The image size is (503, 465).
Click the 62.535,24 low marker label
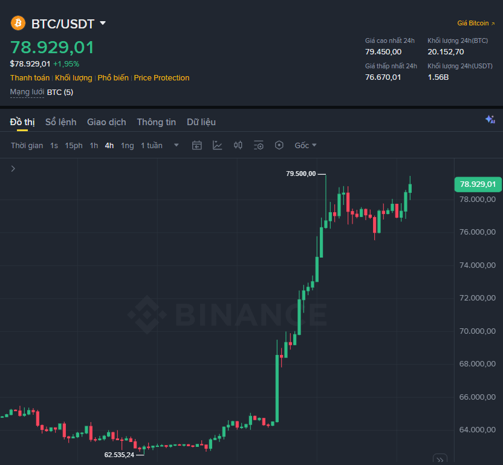[x=119, y=455]
